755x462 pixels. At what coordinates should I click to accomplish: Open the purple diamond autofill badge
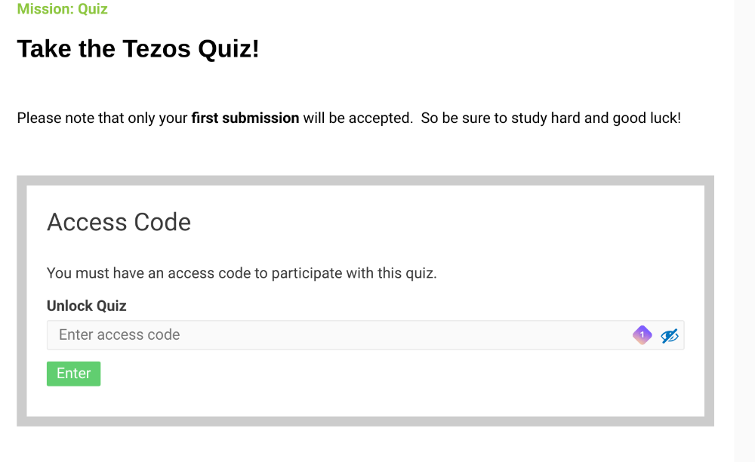[x=642, y=335]
